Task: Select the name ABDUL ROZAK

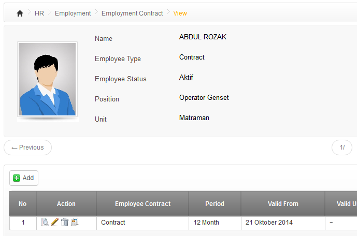Action: (x=203, y=37)
